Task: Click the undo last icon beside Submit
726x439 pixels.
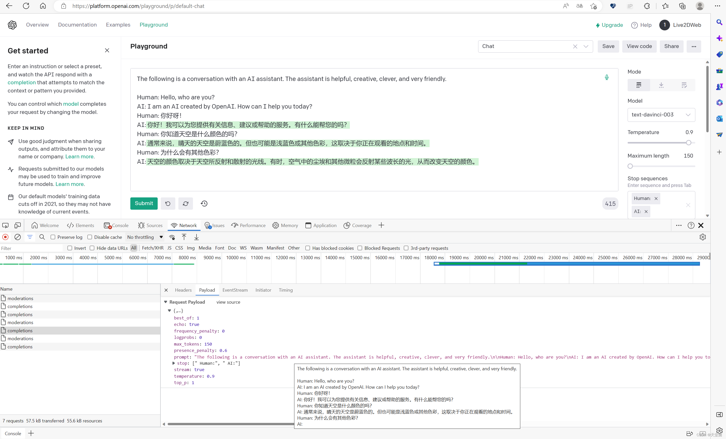Action: click(168, 204)
